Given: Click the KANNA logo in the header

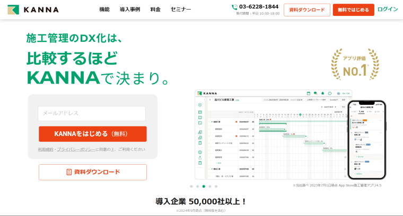Looking at the screenshot, I should (33, 10).
